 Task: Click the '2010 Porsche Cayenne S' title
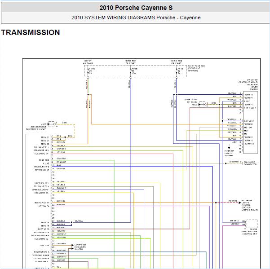coord(135,8)
